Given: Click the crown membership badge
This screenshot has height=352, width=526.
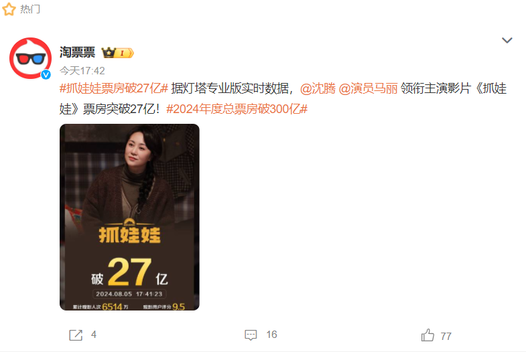Looking at the screenshot, I should 117,53.
